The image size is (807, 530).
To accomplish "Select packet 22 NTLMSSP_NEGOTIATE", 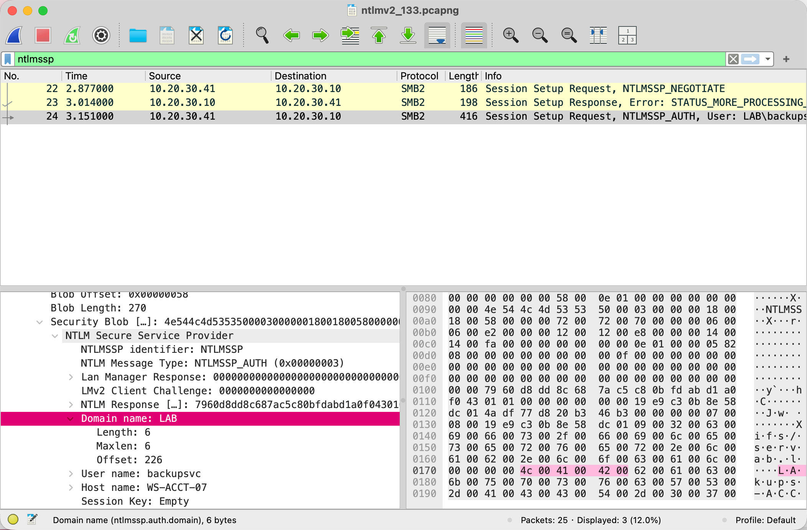I will (x=403, y=89).
